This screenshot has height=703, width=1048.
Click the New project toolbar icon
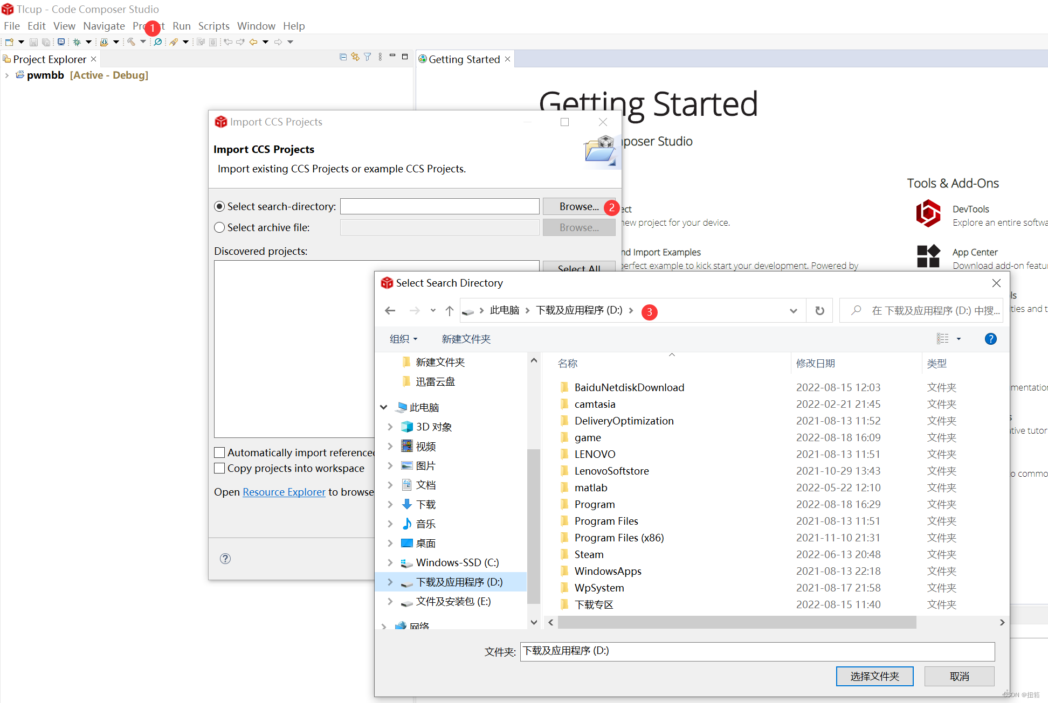[10, 42]
